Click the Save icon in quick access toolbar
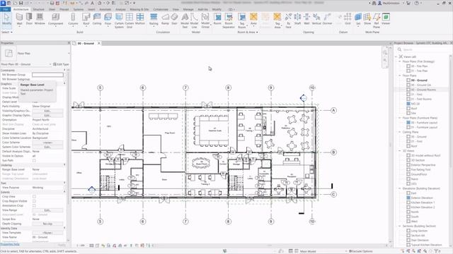The image size is (453, 254). tap(21, 3)
